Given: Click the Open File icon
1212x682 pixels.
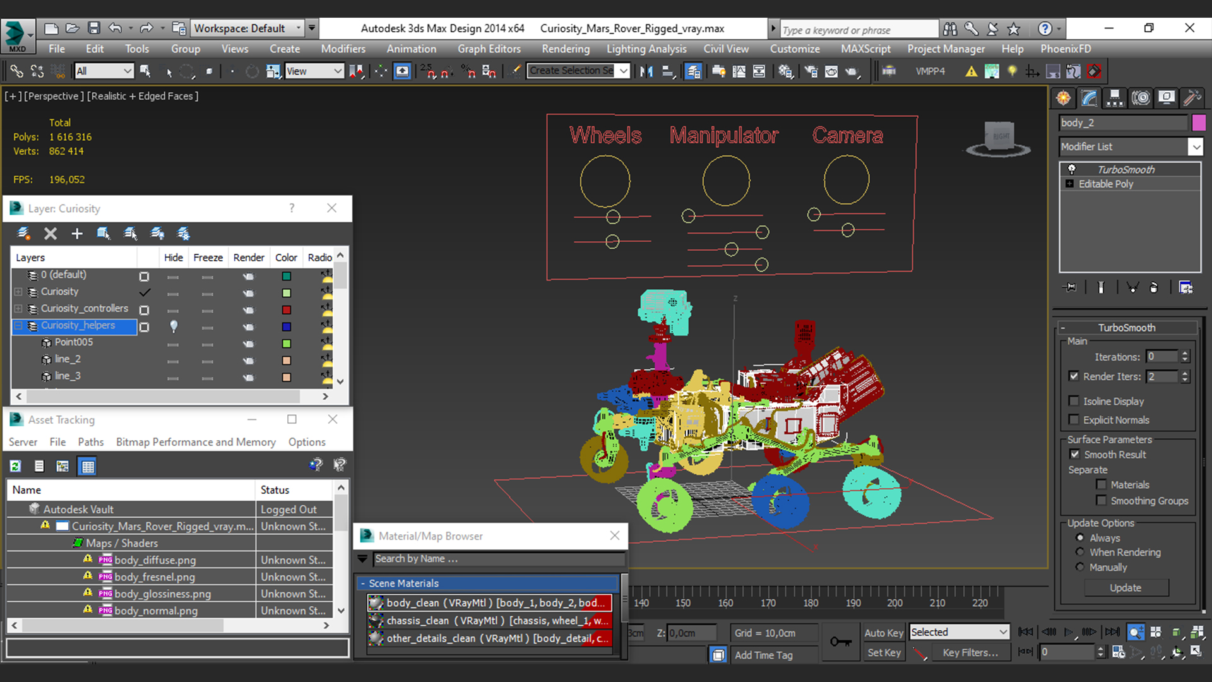Looking at the screenshot, I should point(72,28).
